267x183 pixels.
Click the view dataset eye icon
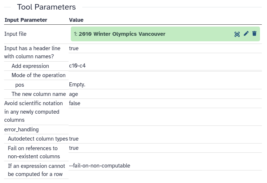click(x=237, y=34)
